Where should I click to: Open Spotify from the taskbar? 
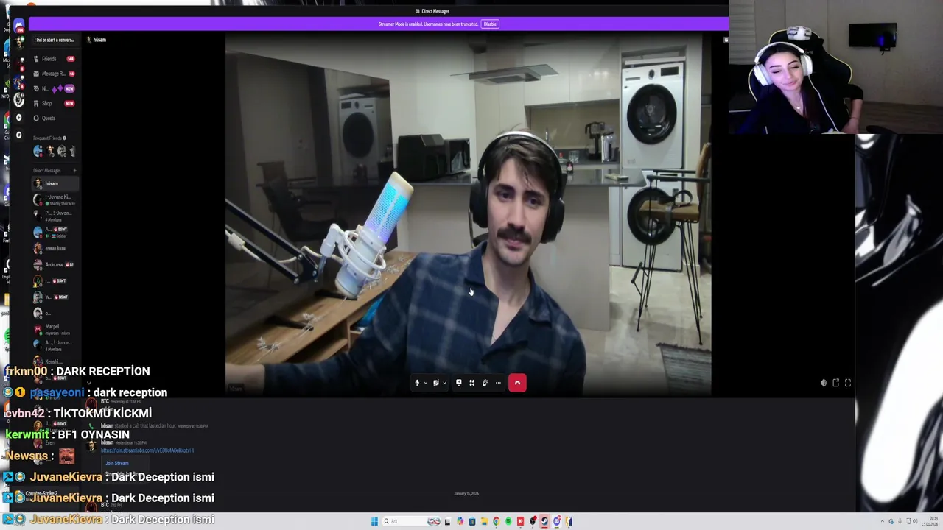point(508,521)
